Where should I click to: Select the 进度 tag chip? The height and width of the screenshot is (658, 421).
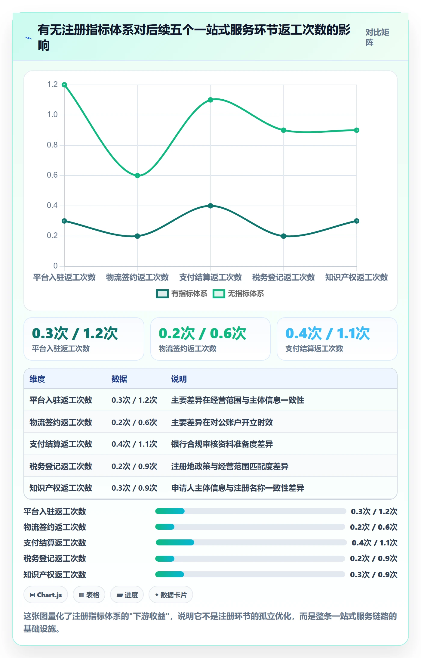point(127,595)
